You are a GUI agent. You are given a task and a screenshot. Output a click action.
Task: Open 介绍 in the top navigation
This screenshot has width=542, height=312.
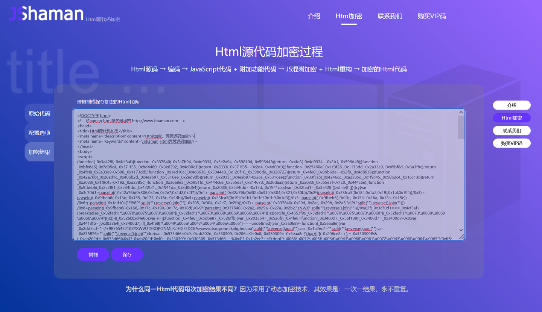tap(314, 16)
